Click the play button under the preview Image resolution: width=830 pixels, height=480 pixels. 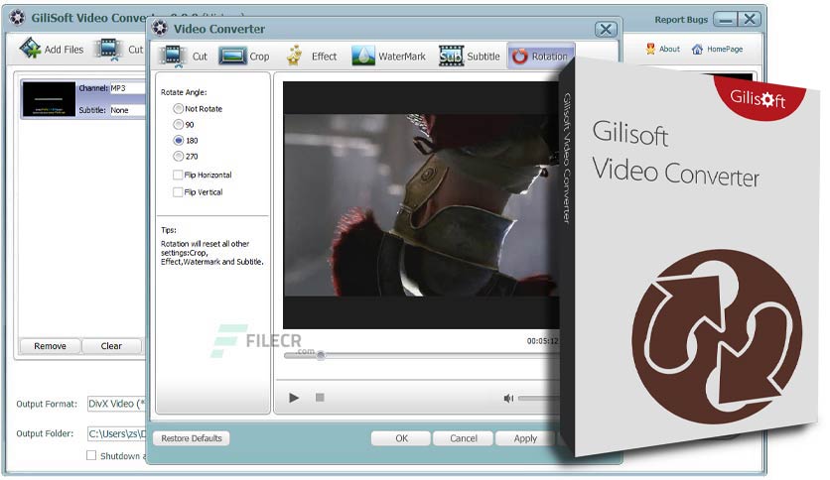tap(294, 398)
